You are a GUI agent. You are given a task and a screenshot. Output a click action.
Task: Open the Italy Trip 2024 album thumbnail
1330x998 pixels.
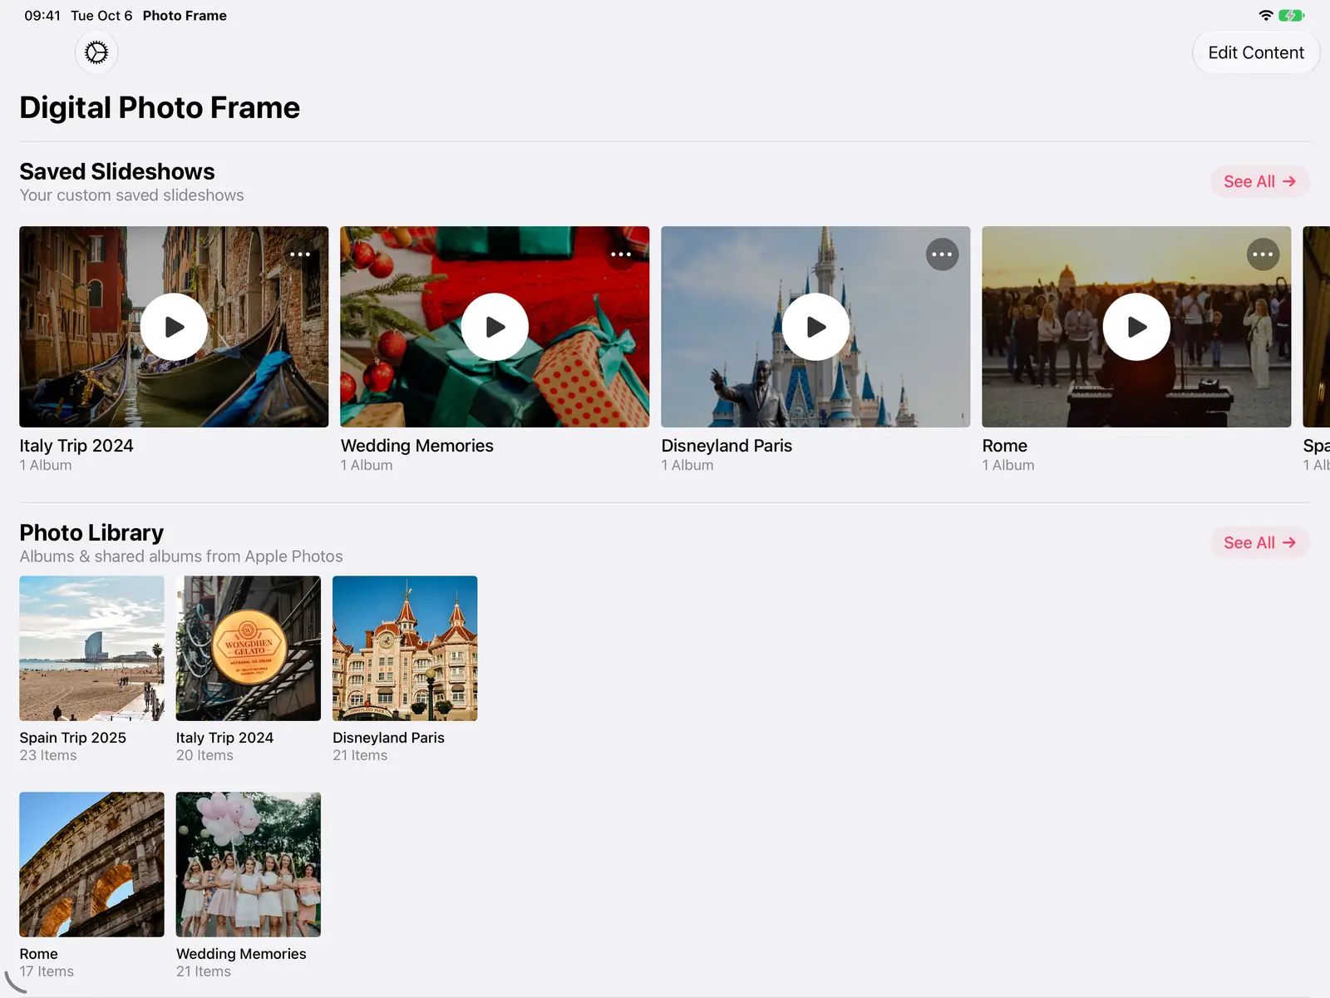click(249, 649)
